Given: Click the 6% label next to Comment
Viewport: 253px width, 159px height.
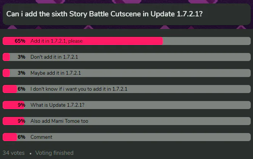Looking at the screenshot, I should [21, 137].
